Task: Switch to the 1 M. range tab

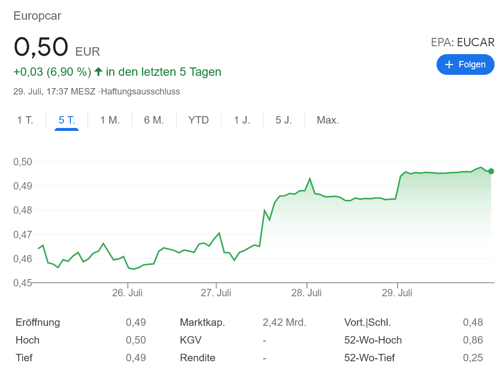Action: point(110,120)
